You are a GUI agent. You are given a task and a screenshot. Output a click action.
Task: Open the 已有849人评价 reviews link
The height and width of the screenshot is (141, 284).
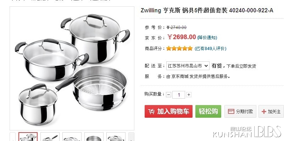point(210,48)
